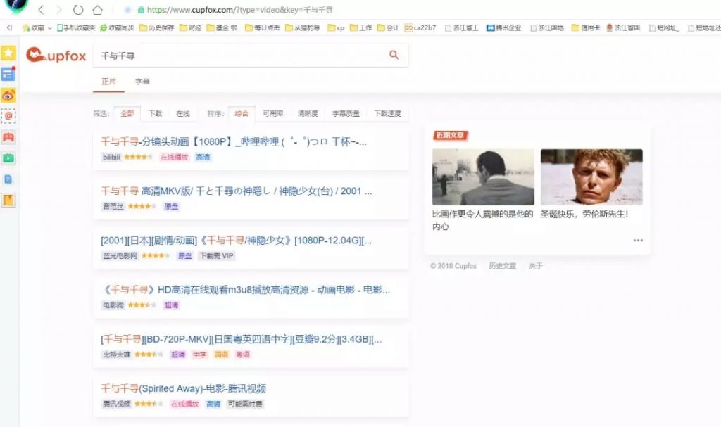Select the 下载 filter

(155, 113)
